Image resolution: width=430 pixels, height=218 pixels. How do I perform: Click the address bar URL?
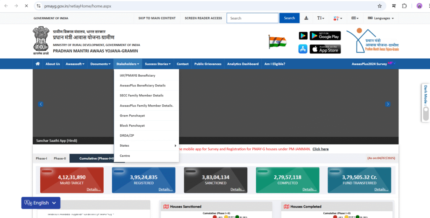[78, 6]
